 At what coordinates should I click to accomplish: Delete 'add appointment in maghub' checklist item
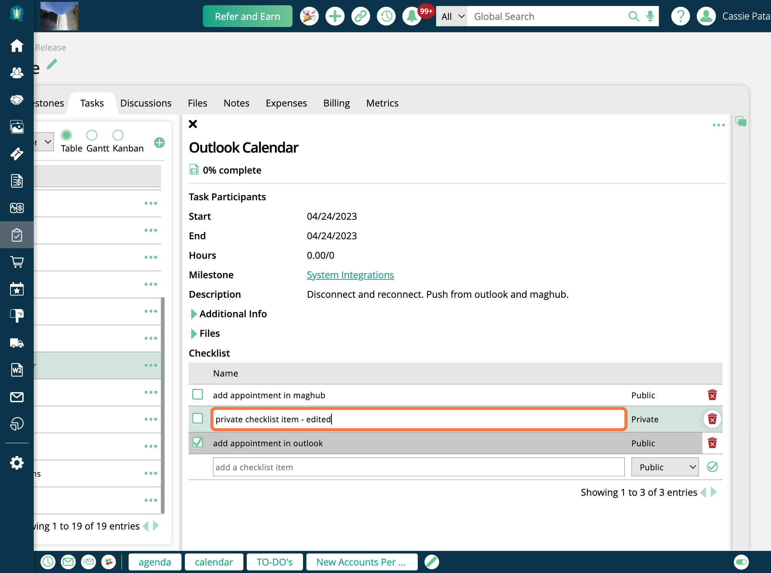pyautogui.click(x=712, y=395)
